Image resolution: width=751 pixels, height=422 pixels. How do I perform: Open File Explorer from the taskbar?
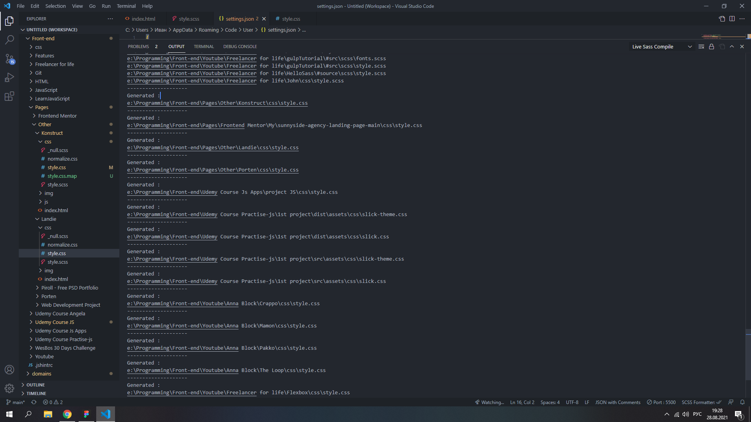pos(48,414)
